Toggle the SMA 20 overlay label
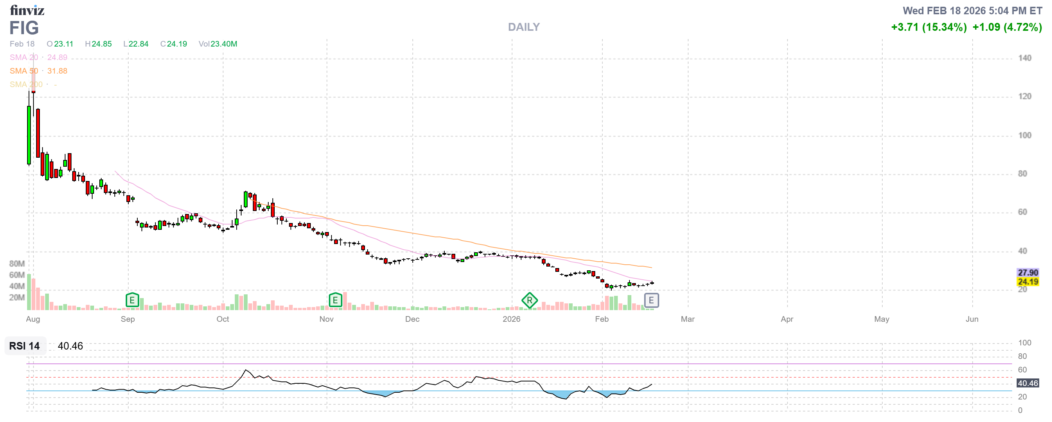This screenshot has height=422, width=1052. 24,57
